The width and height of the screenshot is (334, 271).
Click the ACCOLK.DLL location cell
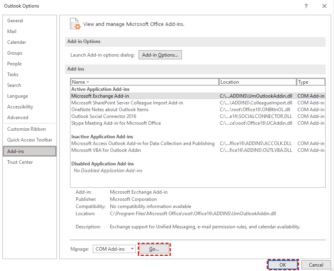(x=256, y=143)
